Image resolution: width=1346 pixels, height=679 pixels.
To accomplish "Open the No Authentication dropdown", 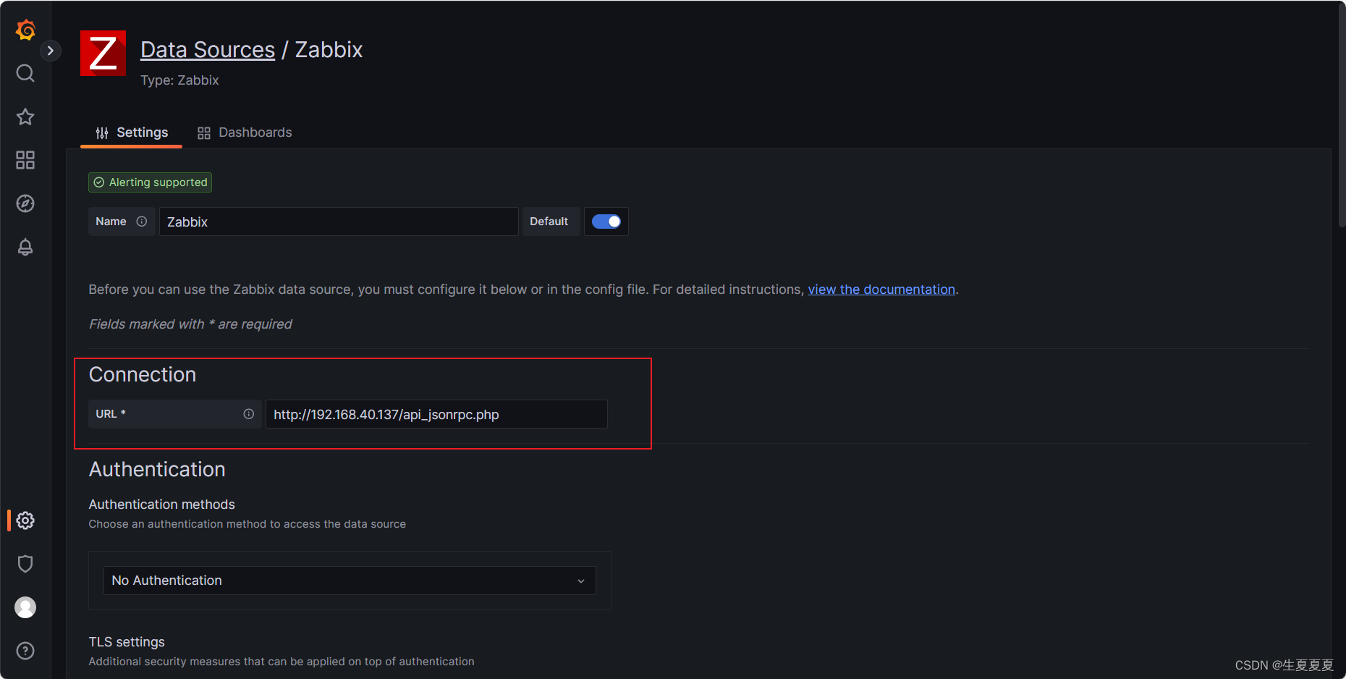I will [x=350, y=581].
